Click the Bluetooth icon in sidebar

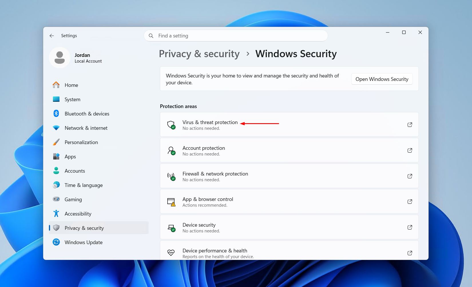pos(56,113)
